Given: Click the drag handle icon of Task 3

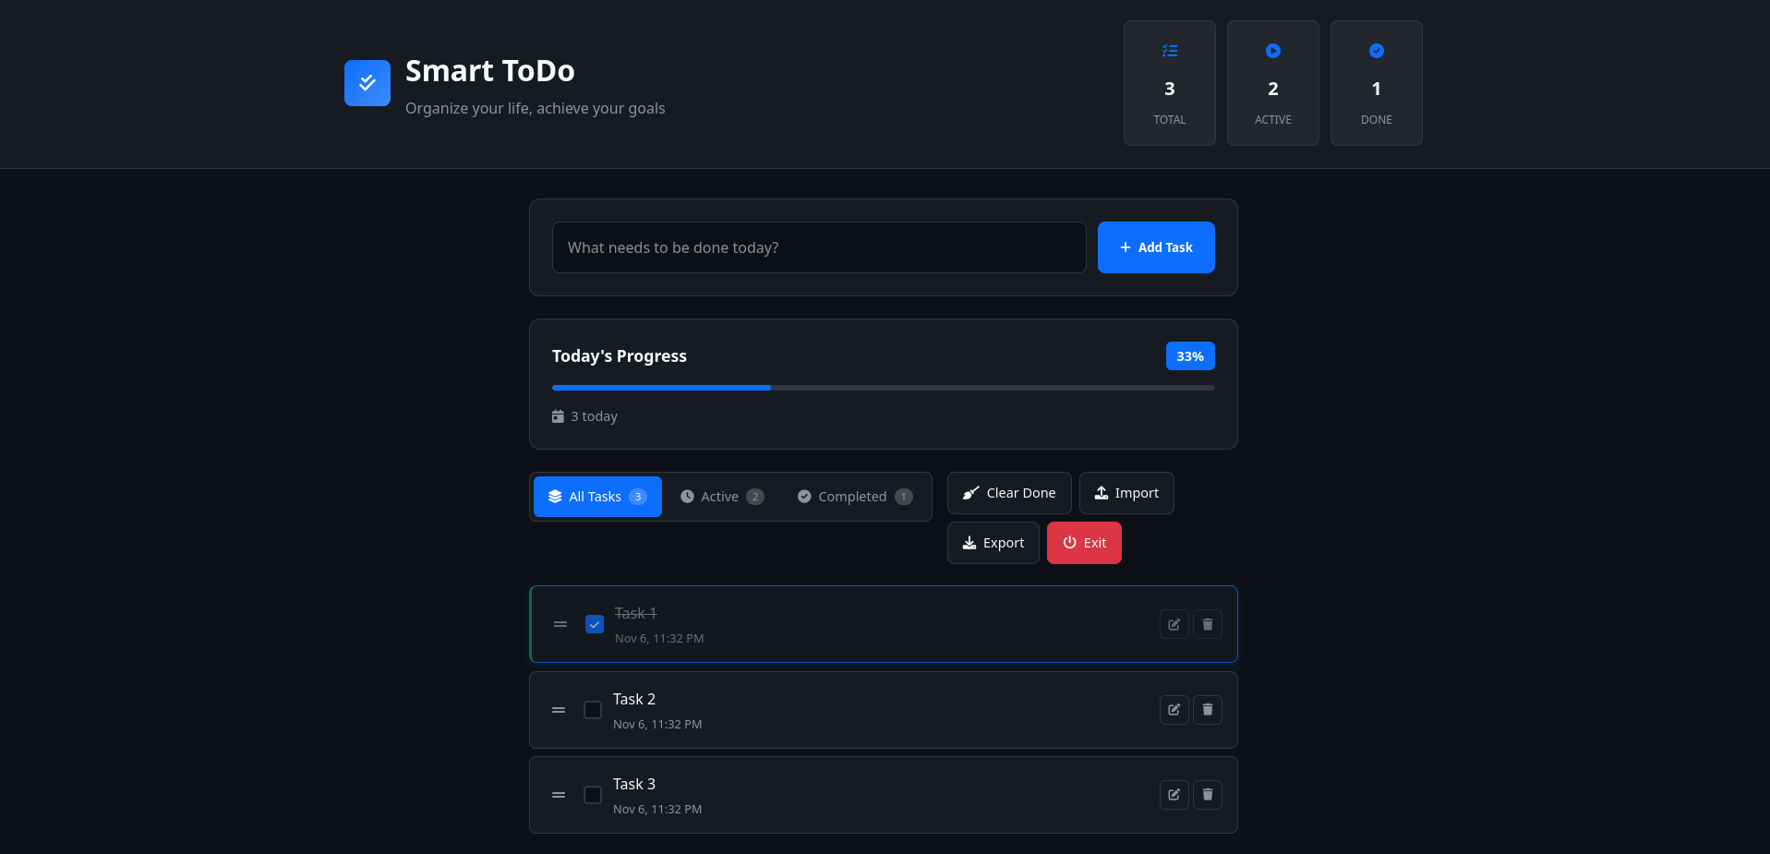Looking at the screenshot, I should pyautogui.click(x=559, y=795).
